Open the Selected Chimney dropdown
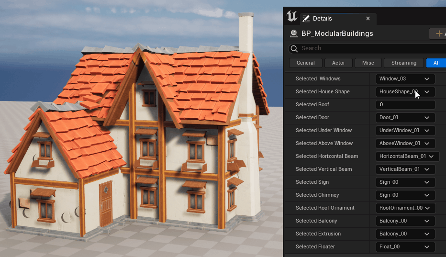Screen dimensions: 446x257 (x=405, y=195)
